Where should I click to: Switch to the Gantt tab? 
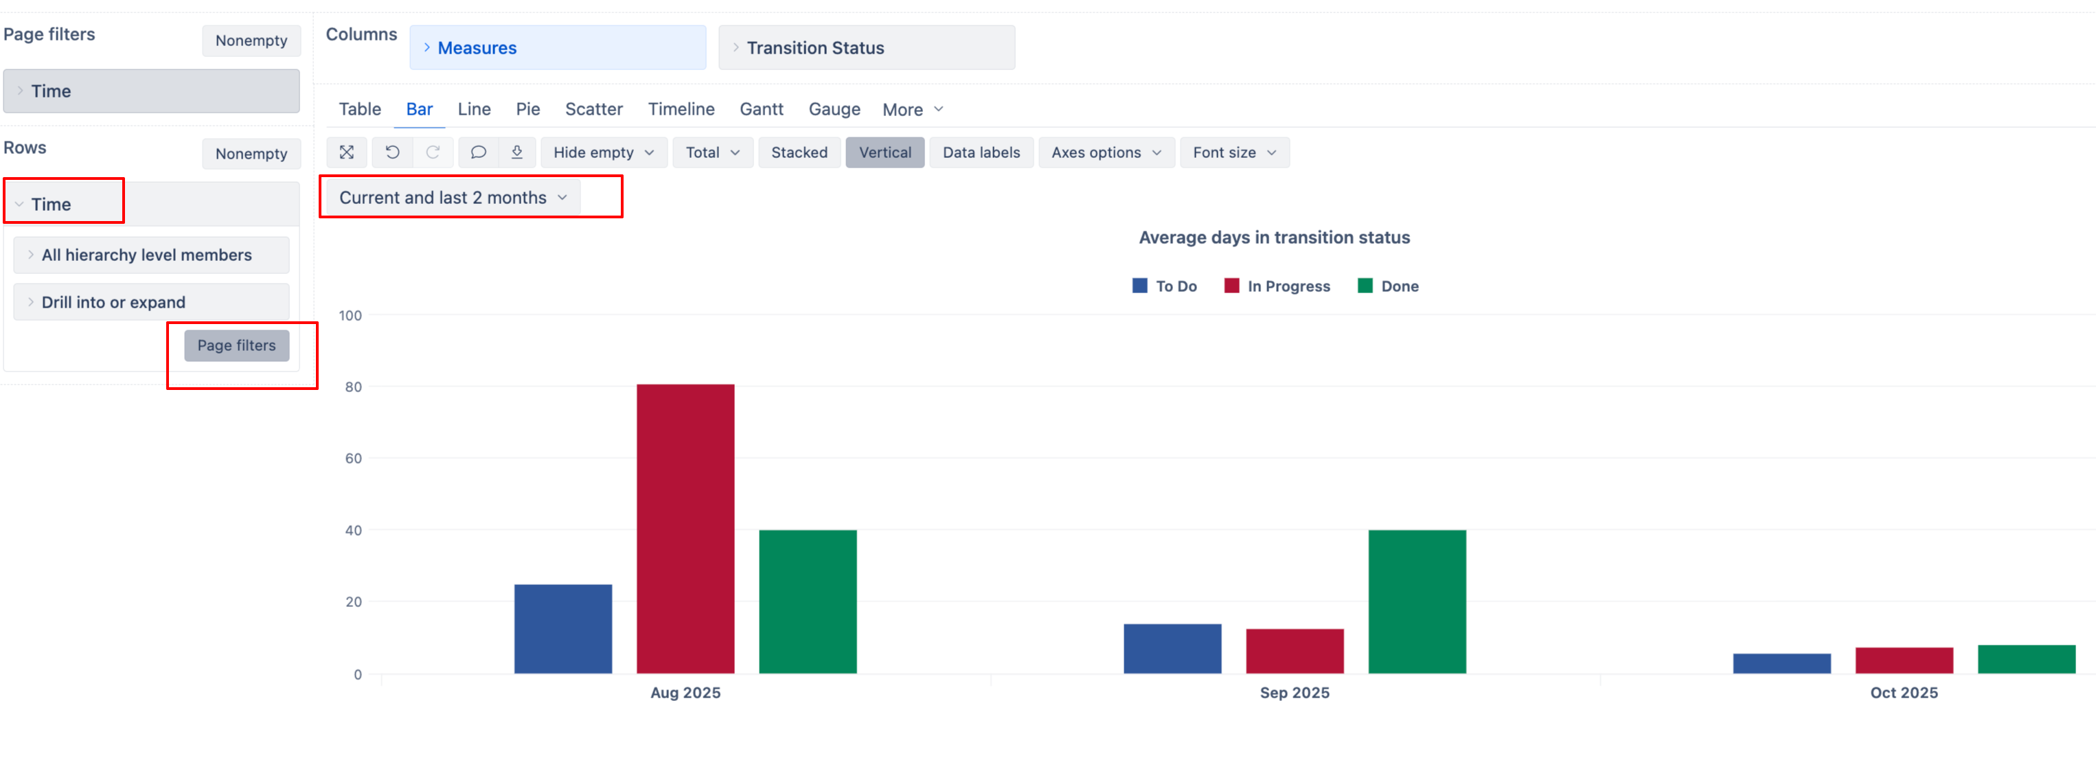[x=761, y=109]
